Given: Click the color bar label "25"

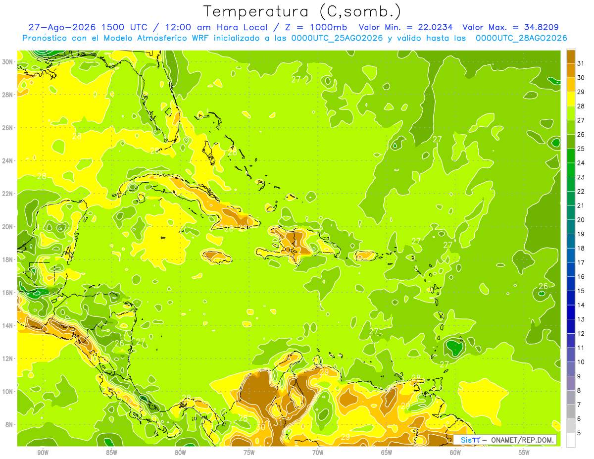Looking at the screenshot, I should 581,149.
